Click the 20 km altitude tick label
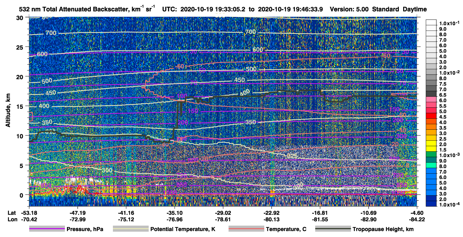463x237 pixels. [20, 77]
